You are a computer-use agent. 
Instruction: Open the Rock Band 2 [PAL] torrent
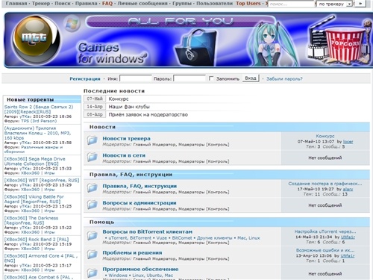37,240
